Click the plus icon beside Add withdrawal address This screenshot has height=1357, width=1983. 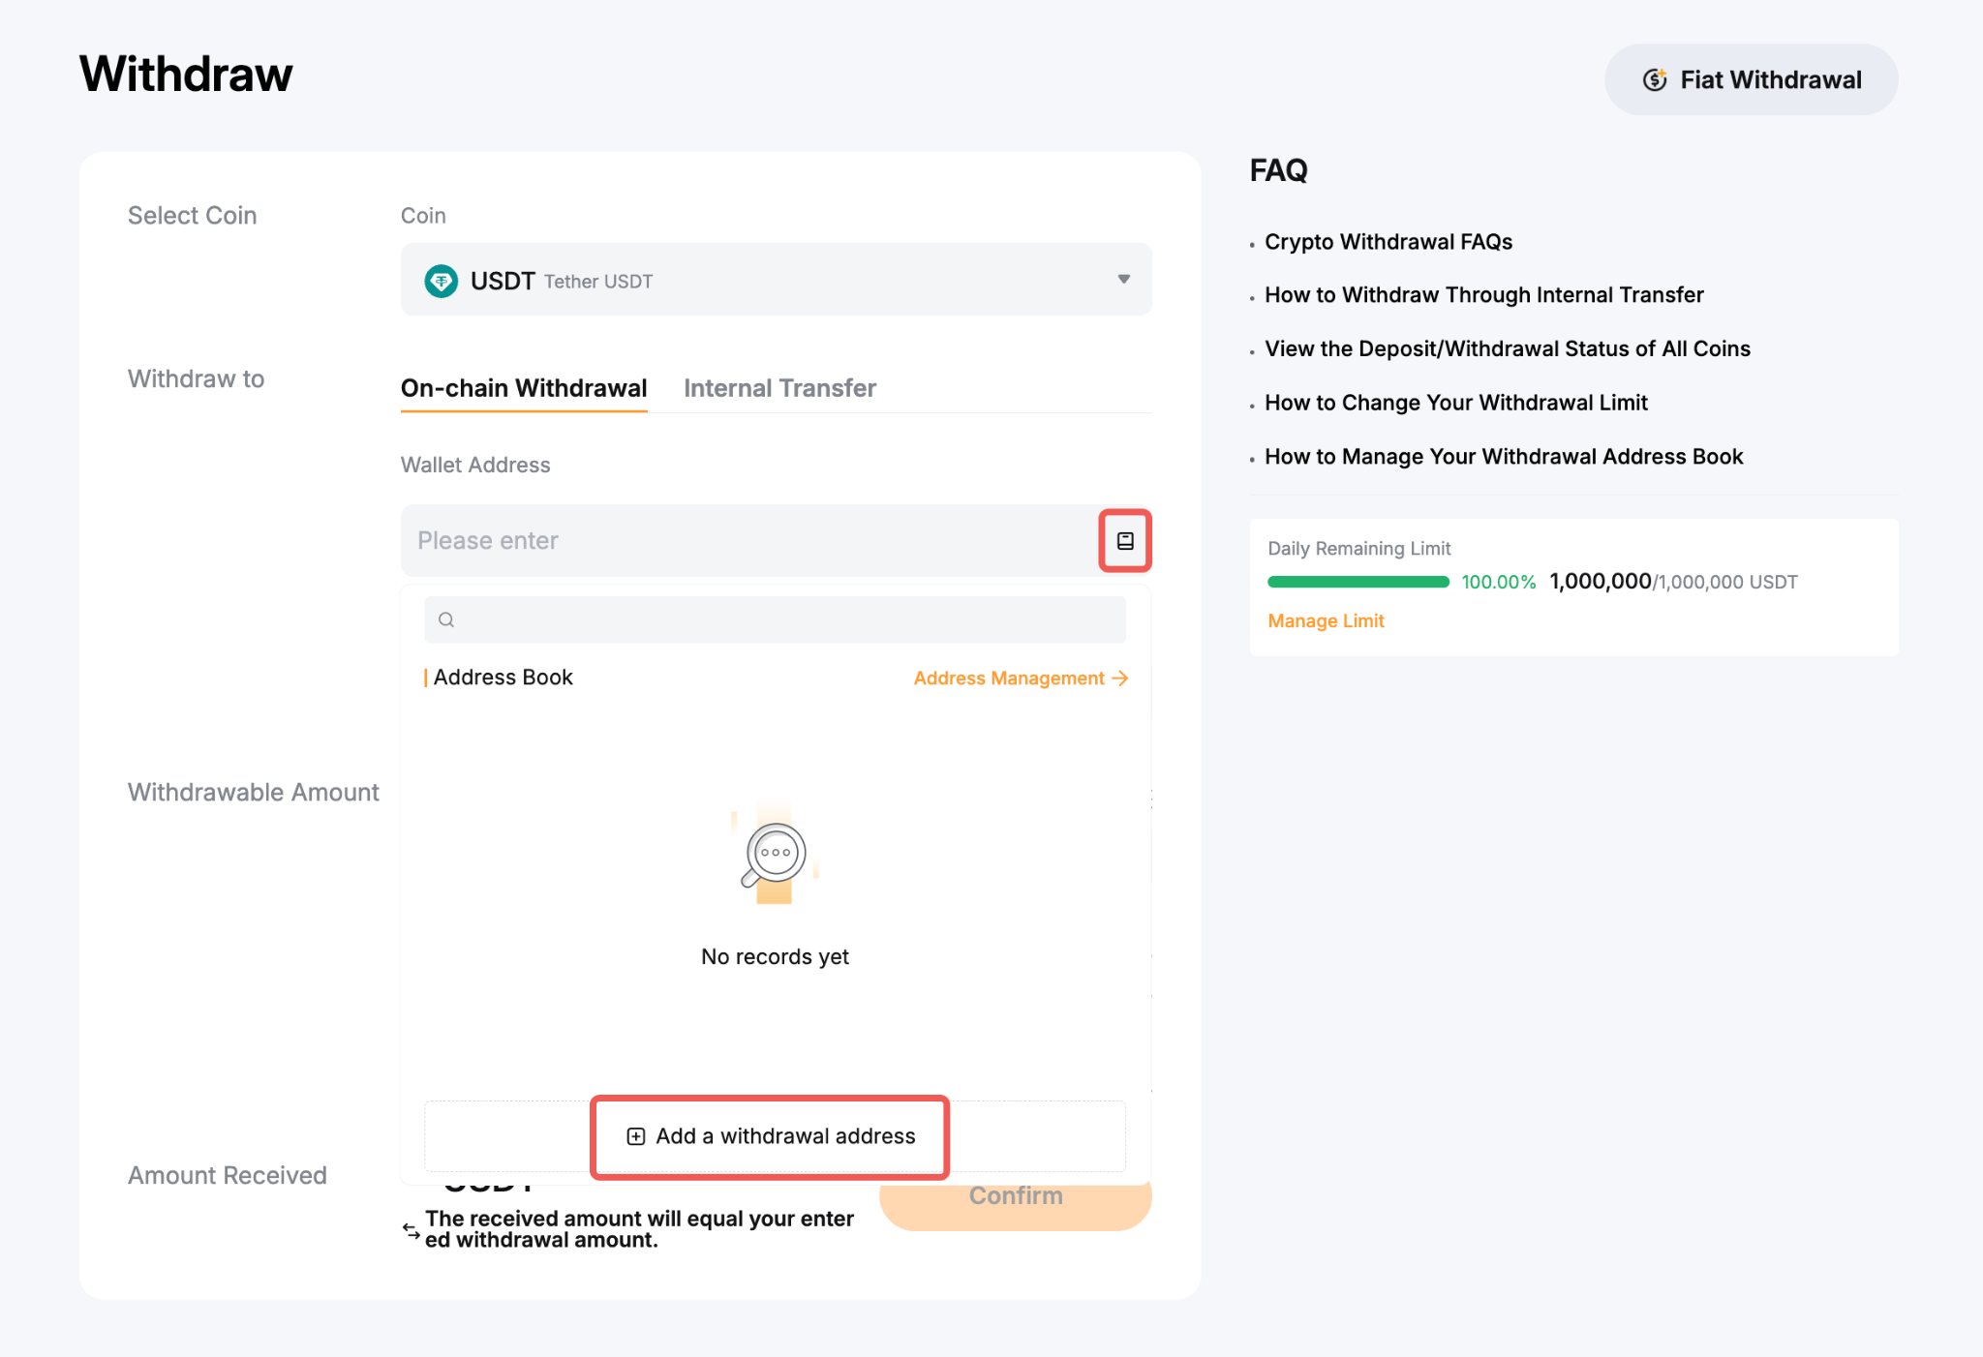pyautogui.click(x=636, y=1136)
